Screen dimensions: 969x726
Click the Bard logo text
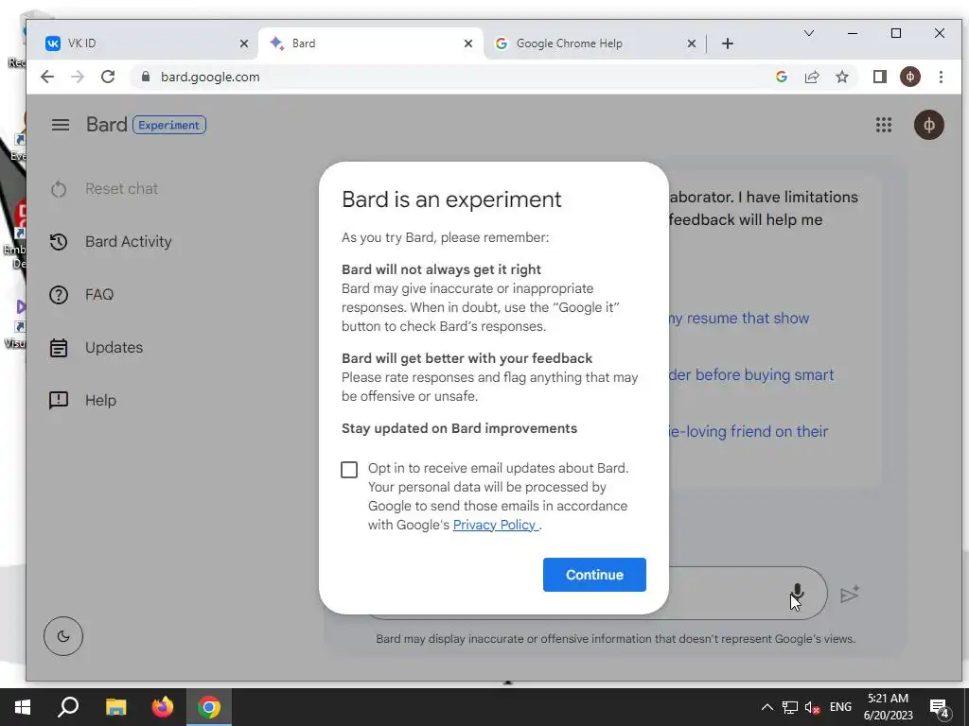coord(106,125)
